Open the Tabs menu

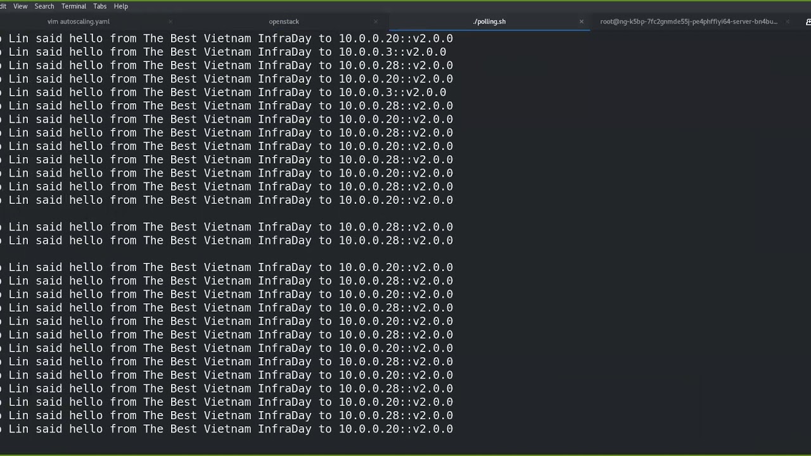(x=99, y=6)
